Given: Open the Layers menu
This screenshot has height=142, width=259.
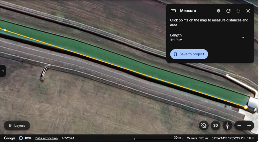Looking at the screenshot, I should pos(17,126).
